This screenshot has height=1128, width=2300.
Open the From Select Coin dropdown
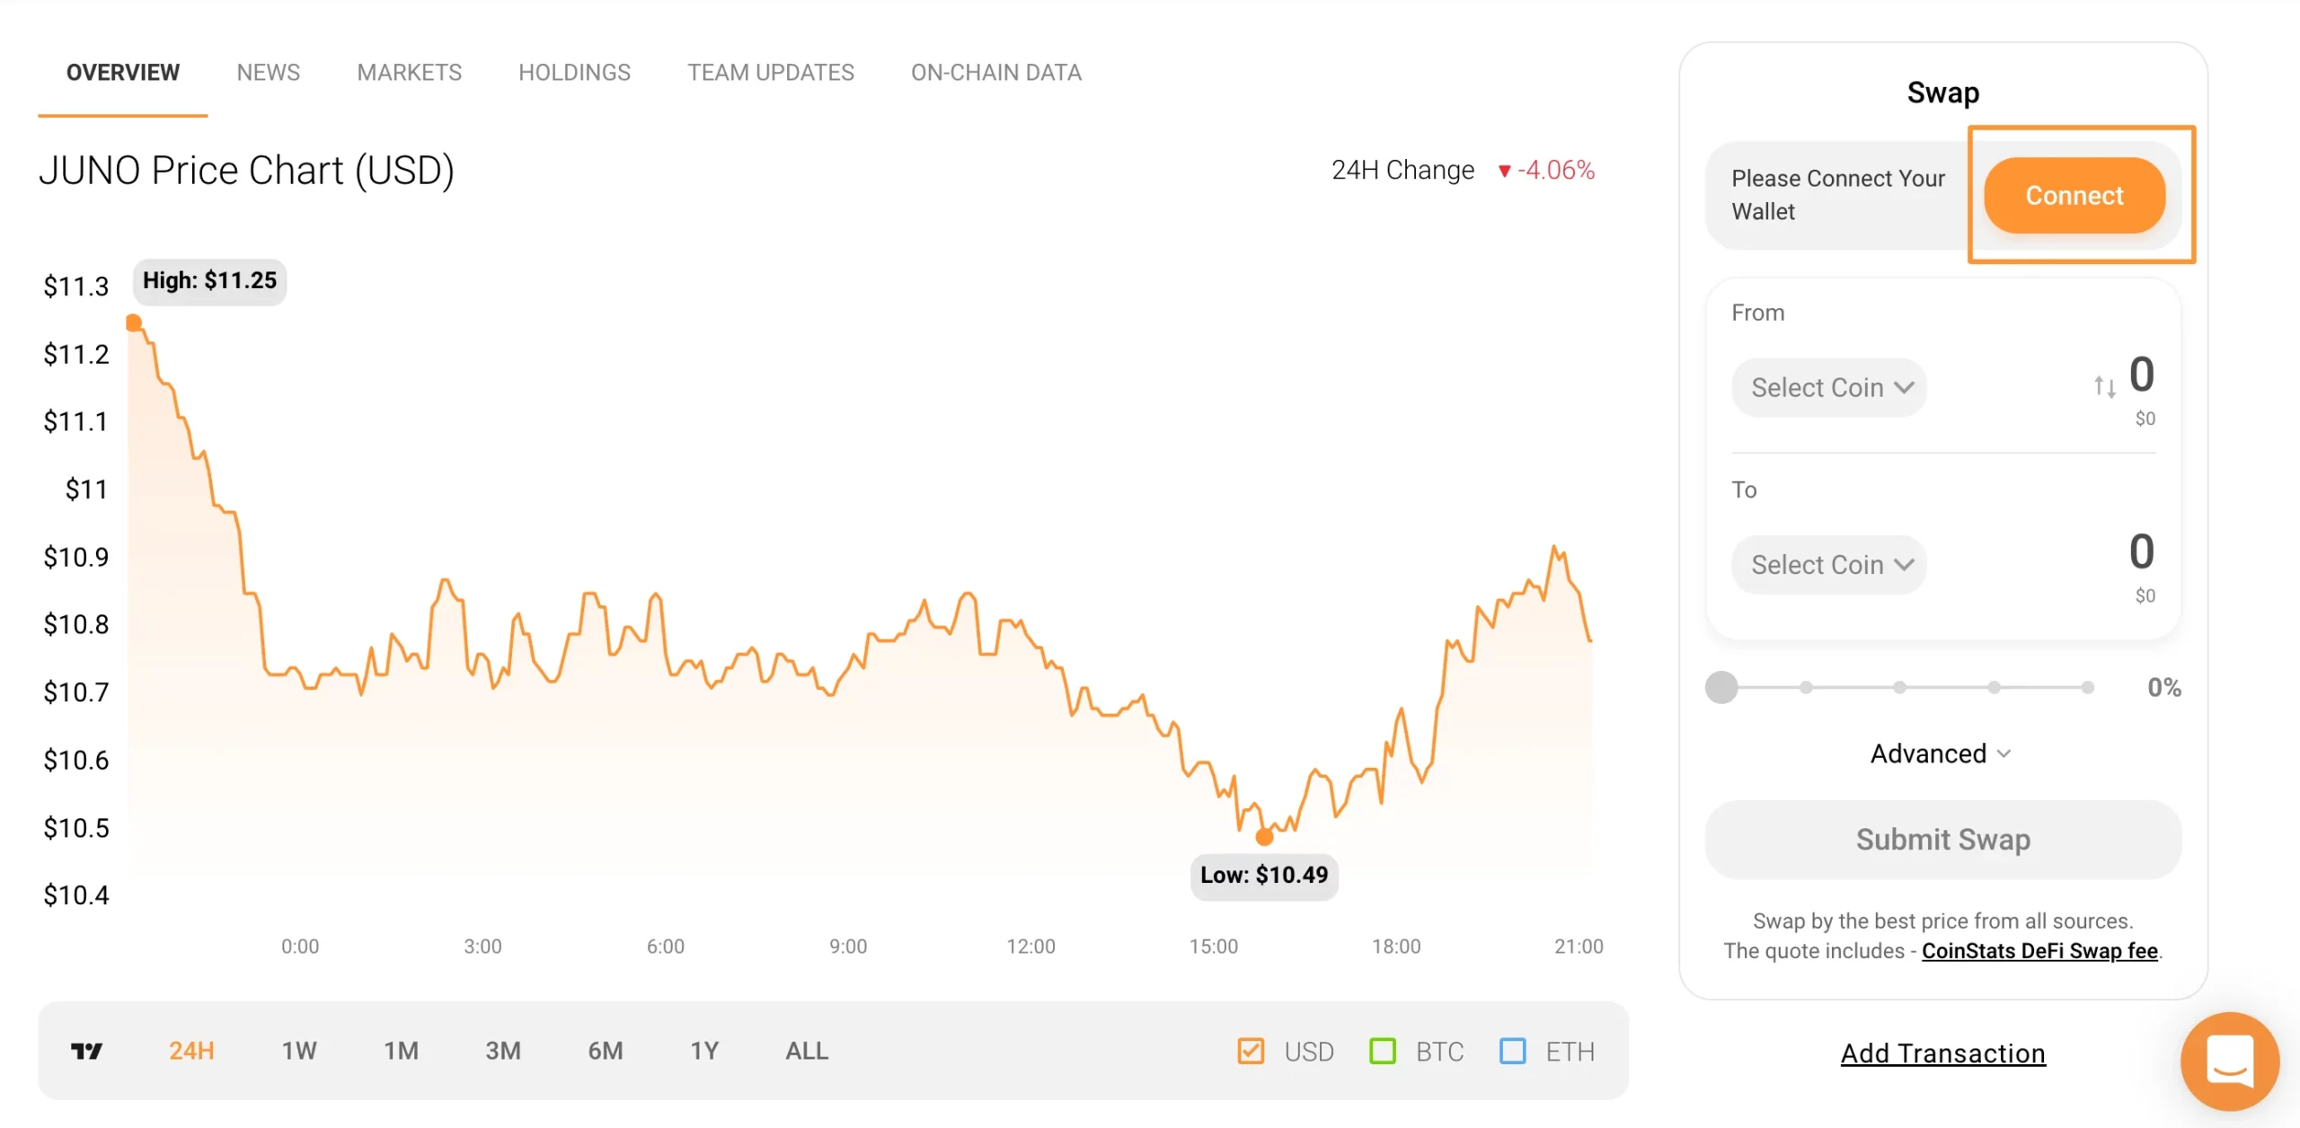click(1829, 387)
